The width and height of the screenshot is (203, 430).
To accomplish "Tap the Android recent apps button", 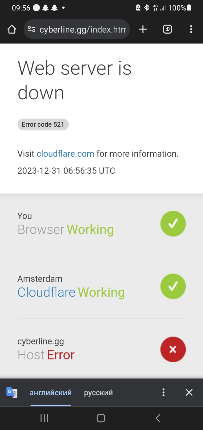I will (x=44, y=418).
